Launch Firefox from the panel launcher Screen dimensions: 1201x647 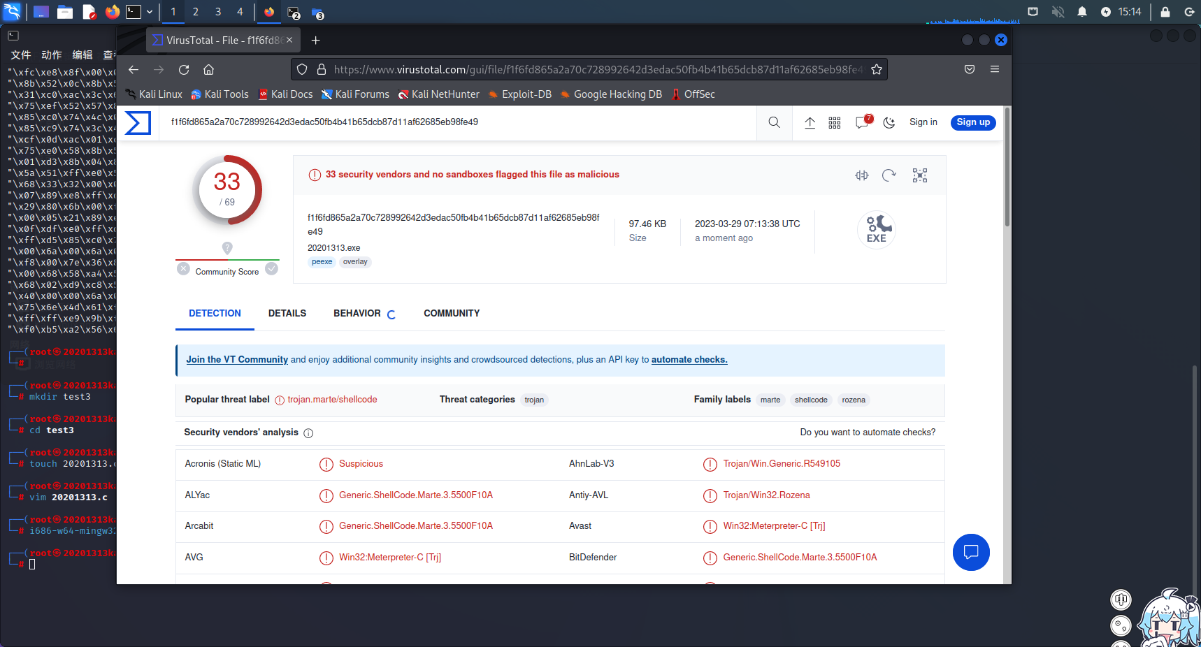coord(113,12)
